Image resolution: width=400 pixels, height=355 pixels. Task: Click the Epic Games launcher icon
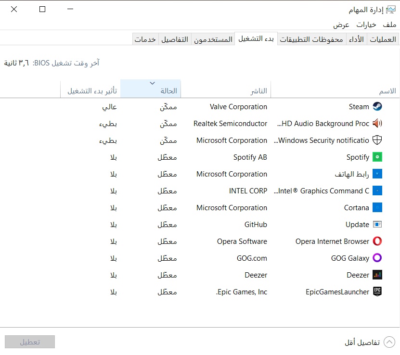[377, 292]
